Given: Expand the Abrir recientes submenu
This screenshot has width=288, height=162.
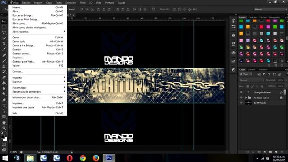Looking at the screenshot, I should (38, 31).
